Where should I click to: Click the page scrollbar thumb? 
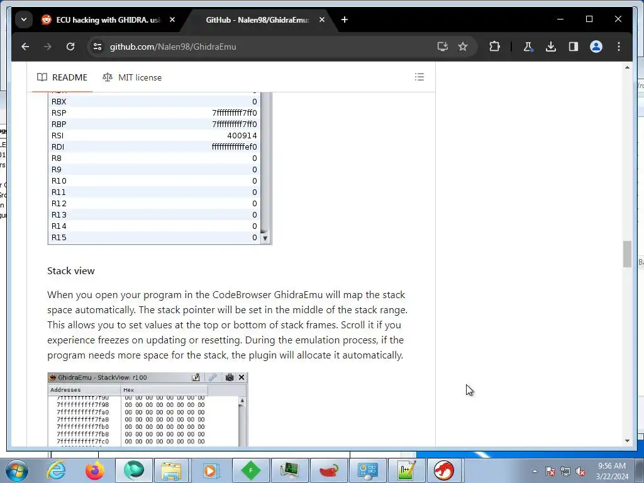click(x=627, y=254)
